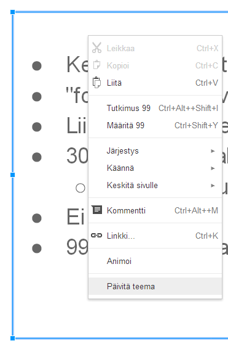The image size is (228, 346).
Task: Click the submenu arrow next to Keskitä sivulle
Action: click(213, 186)
